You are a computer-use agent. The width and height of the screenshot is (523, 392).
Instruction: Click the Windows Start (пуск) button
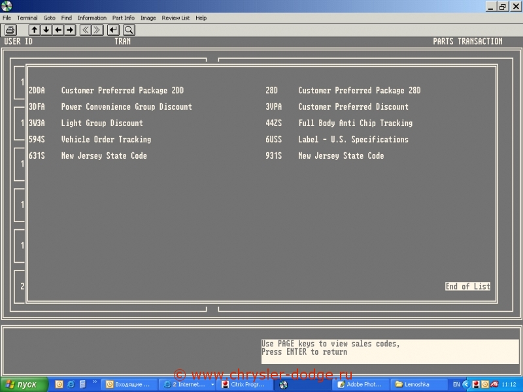24,385
